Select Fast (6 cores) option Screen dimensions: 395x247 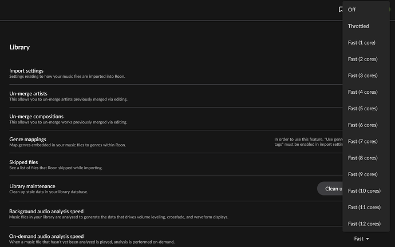(363, 125)
